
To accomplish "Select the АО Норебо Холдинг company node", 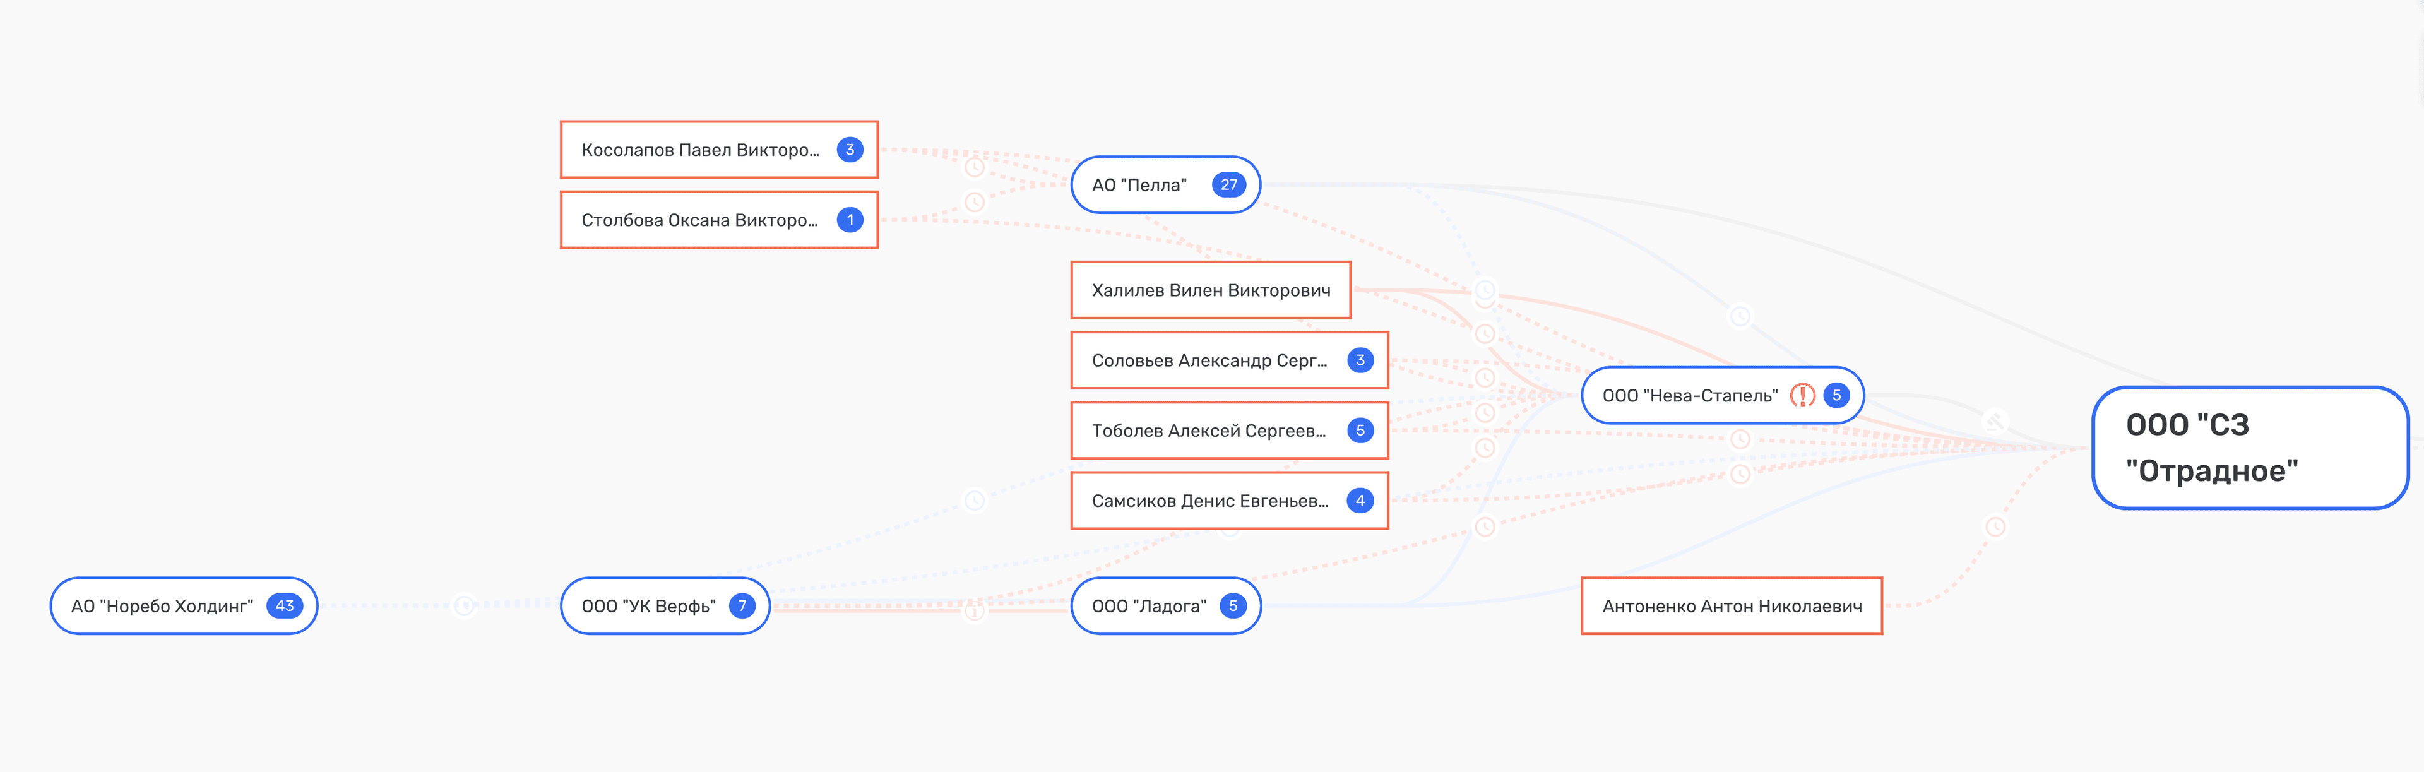I will click(162, 607).
